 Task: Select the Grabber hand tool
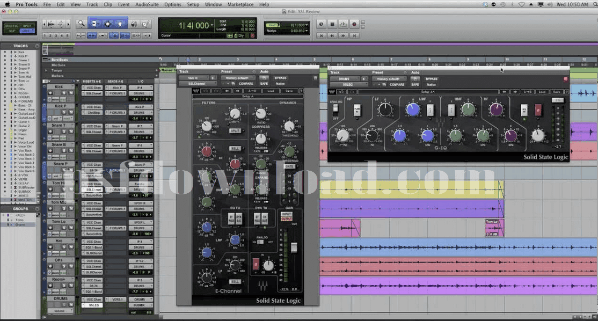pyautogui.click(x=120, y=24)
